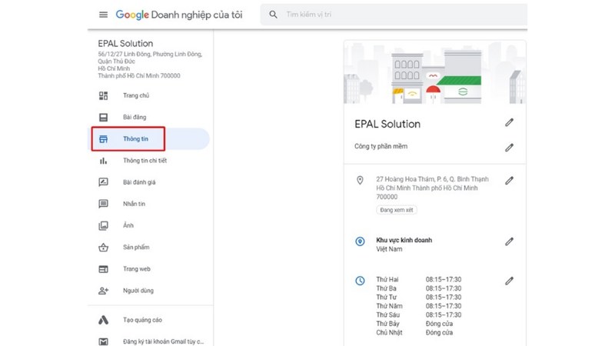Click the location pin icon by address
Viewport: 615px width, 346px height.
point(360,180)
